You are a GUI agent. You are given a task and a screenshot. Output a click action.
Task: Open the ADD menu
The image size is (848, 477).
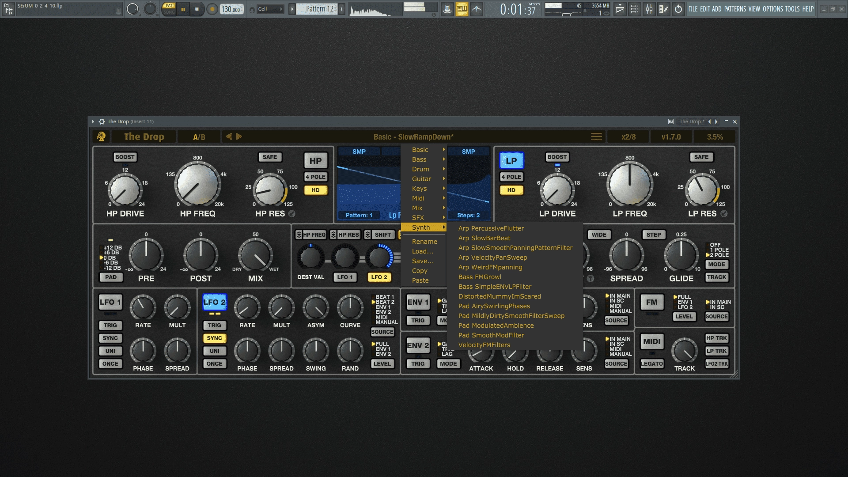coord(717,9)
